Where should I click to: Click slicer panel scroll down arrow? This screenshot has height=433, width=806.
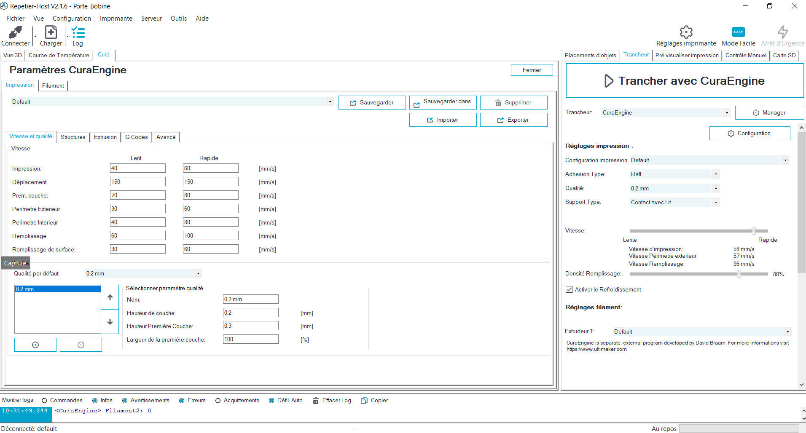pyautogui.click(x=801, y=385)
